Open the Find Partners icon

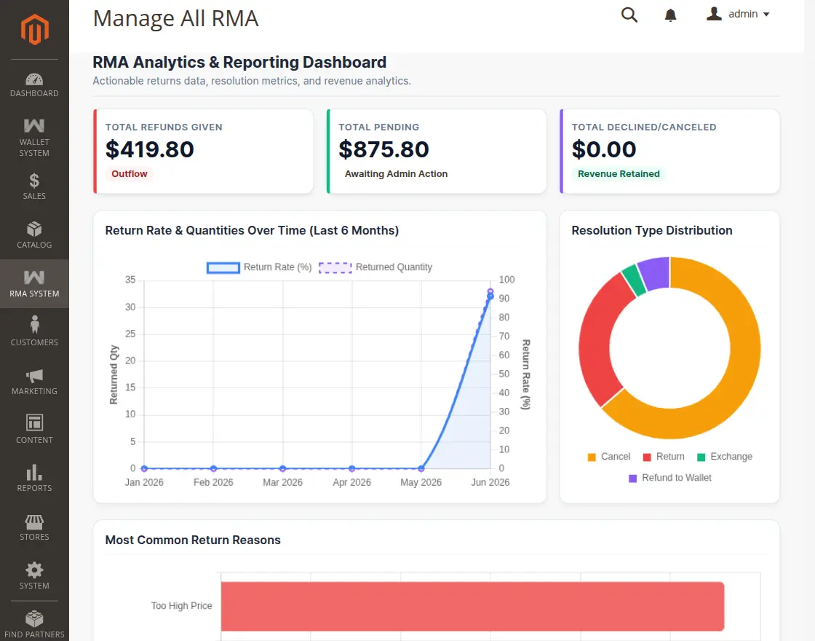coord(34,618)
